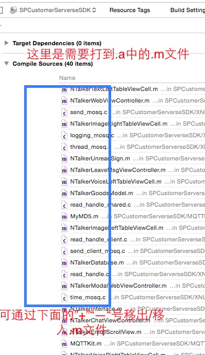This screenshot has width=205, height=355.
Task: Click the MyMD5.m file icon
Action: tap(64, 217)
